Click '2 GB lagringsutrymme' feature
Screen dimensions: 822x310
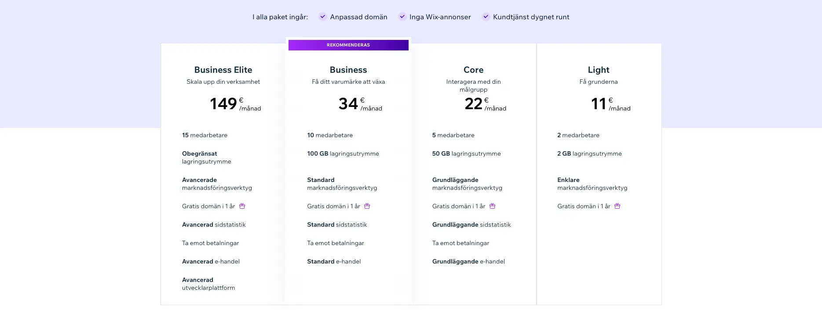pos(590,153)
